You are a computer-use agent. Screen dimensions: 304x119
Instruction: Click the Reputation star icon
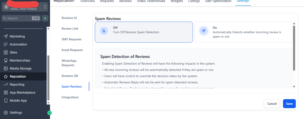[6, 76]
